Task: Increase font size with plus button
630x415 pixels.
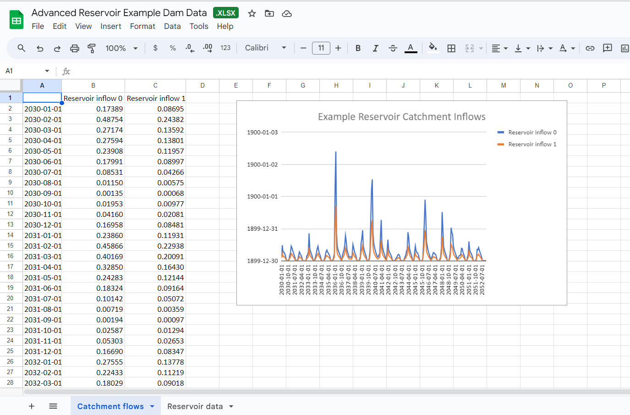Action: 338,48
